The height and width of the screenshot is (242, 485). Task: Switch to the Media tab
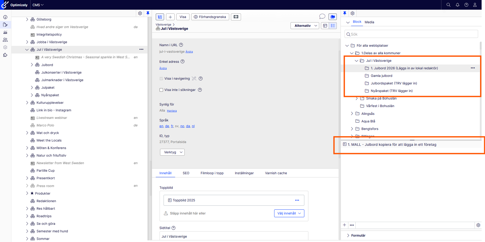(369, 22)
